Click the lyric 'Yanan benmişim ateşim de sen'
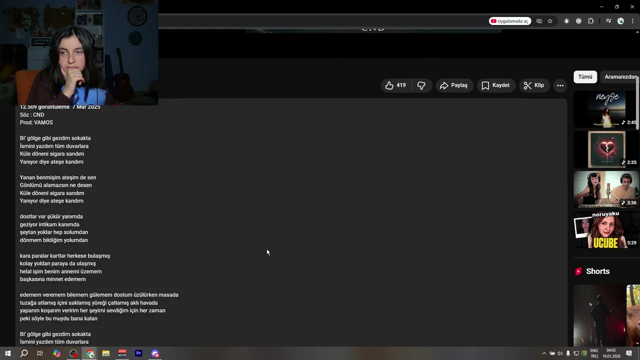 (58, 177)
